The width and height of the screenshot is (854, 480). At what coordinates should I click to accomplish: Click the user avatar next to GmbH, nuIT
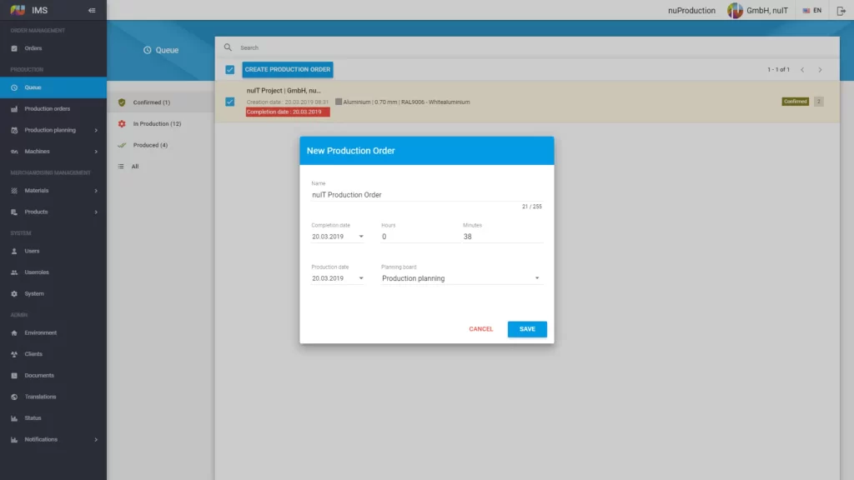click(735, 11)
